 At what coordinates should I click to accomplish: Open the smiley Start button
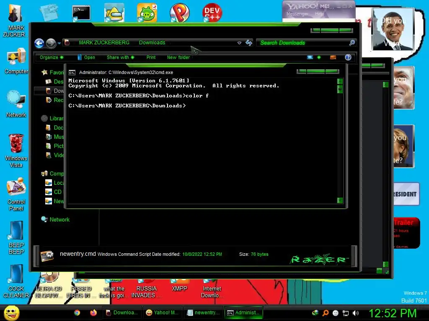pos(11,313)
